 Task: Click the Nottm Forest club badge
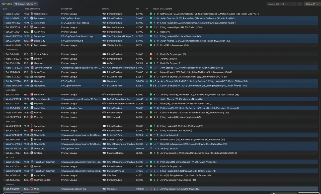tap(32, 14)
